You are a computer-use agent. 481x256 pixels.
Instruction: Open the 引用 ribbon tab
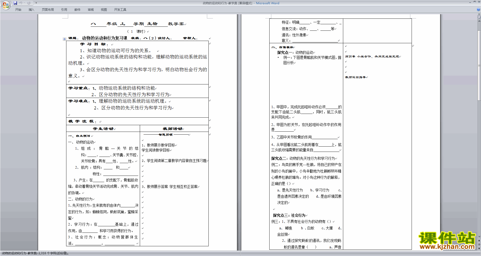64,9
